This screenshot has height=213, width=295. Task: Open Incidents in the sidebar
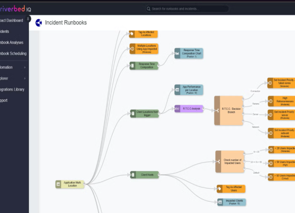point(4,31)
